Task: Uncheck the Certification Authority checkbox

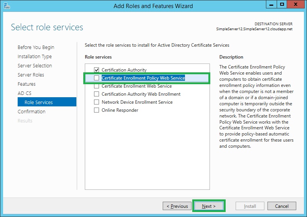Action: [97, 70]
